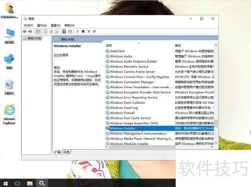
Task: Select Windows Modules Installer service
Action: click(129, 144)
